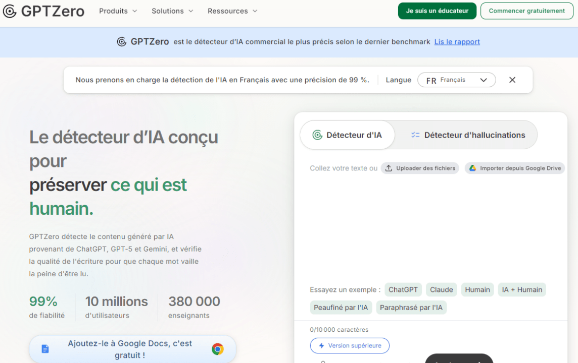578x363 pixels.
Task: Click the magnifier icon on the Détecteur d'IA tab
Action: click(317, 135)
